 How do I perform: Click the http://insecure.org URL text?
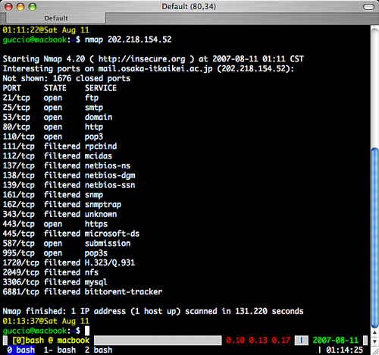(142, 59)
